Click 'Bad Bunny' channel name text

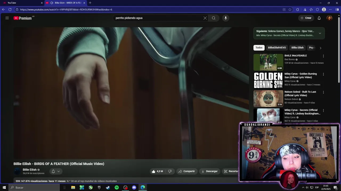point(290,59)
